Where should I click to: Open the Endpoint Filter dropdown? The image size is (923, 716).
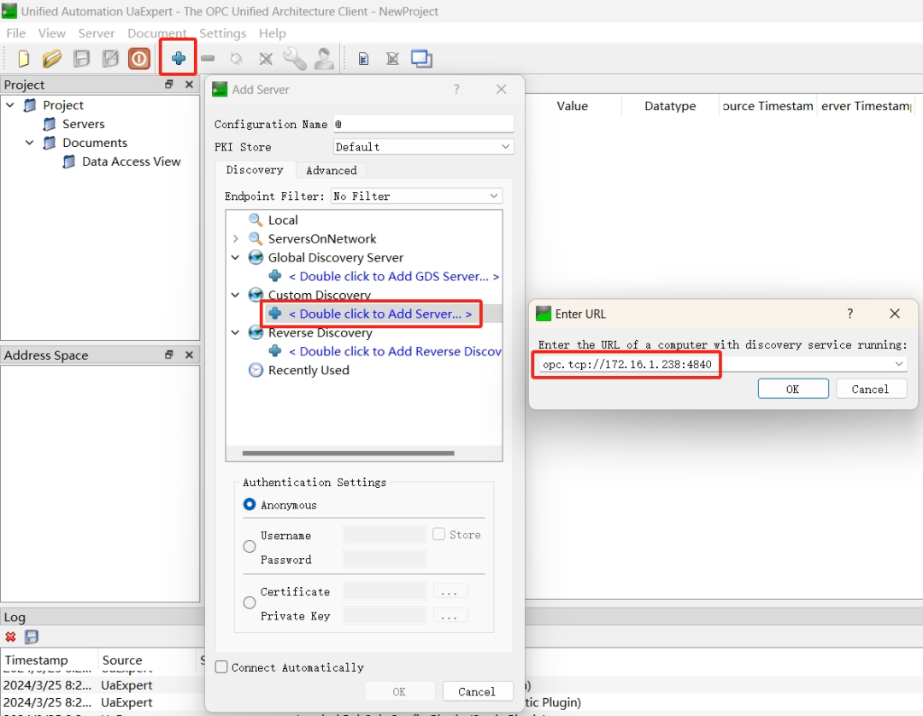coord(417,196)
